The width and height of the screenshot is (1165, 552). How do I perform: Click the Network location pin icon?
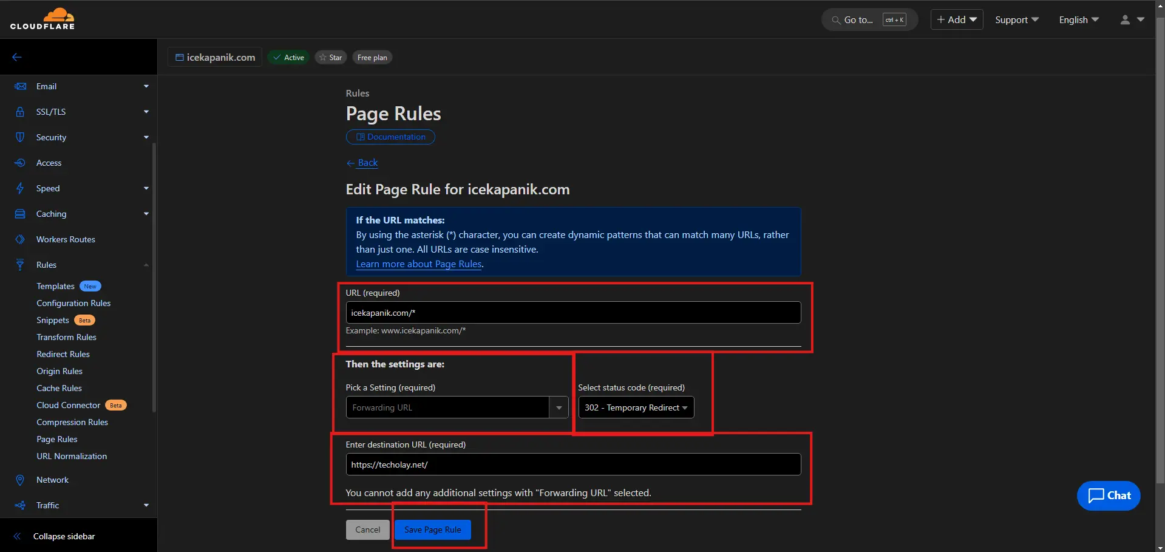tap(20, 480)
